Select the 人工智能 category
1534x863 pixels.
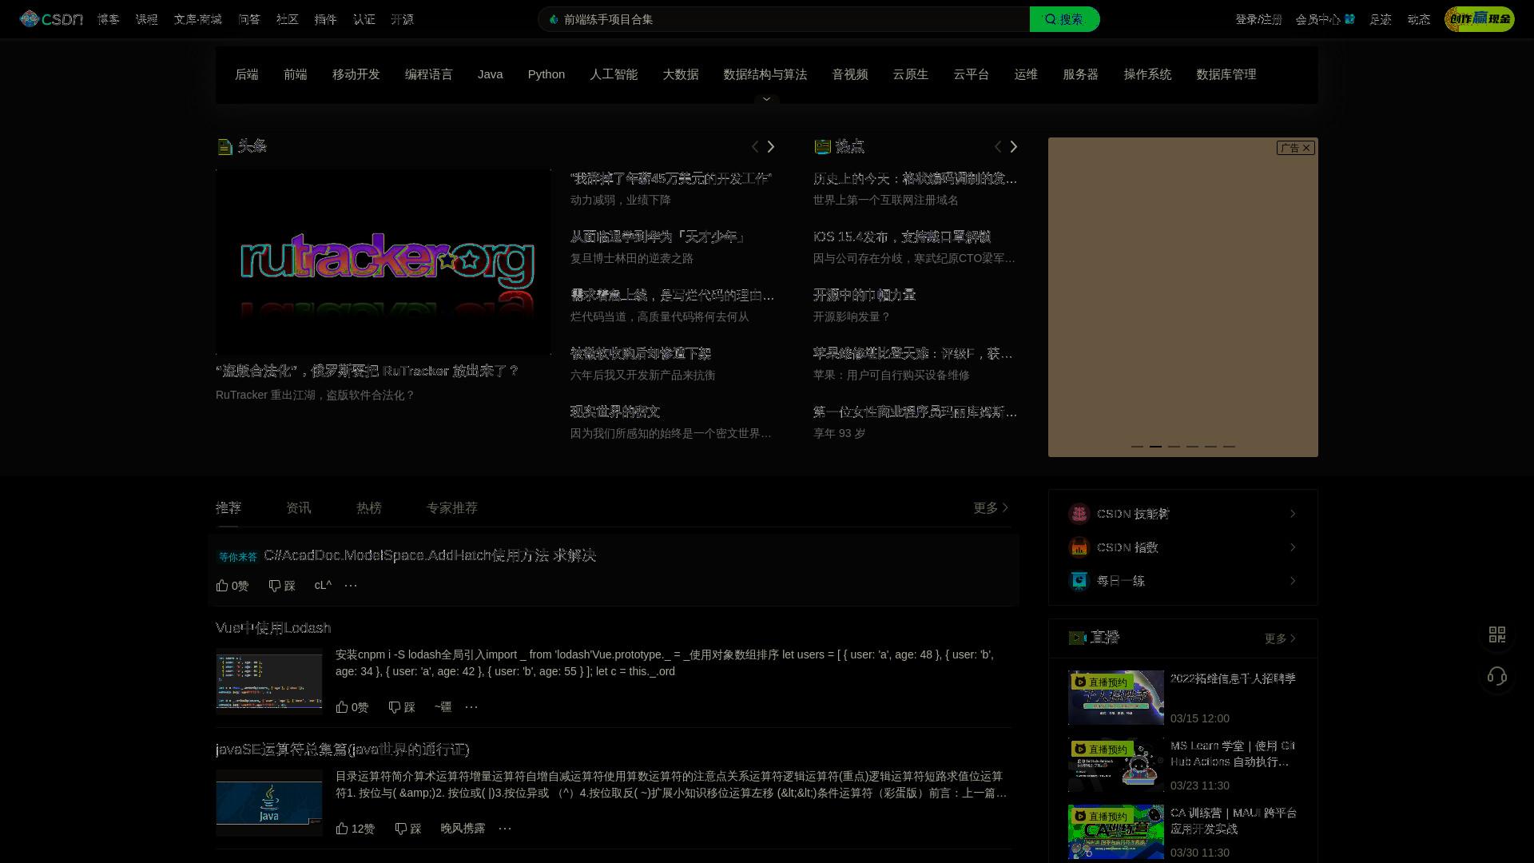tap(614, 74)
